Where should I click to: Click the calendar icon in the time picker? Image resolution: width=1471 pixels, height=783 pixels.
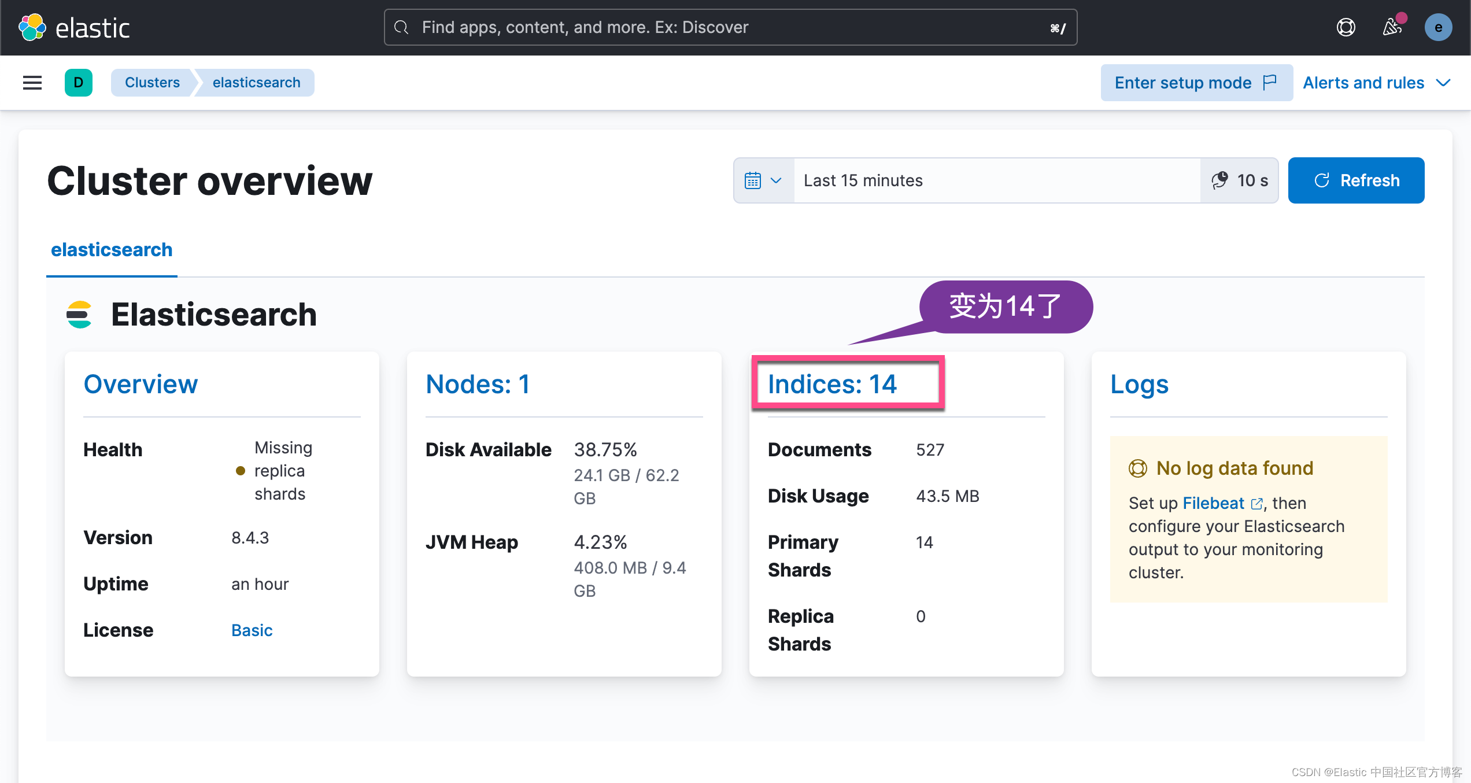click(752, 180)
